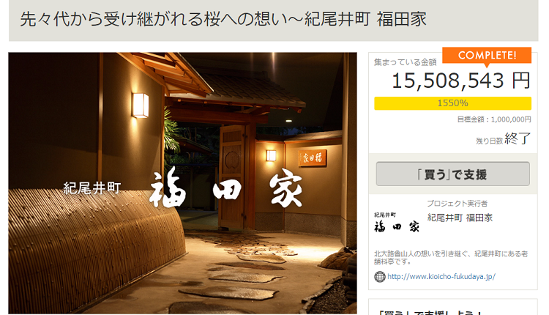Click the project title heading at top
The height and width of the screenshot is (315, 549).
click(223, 19)
